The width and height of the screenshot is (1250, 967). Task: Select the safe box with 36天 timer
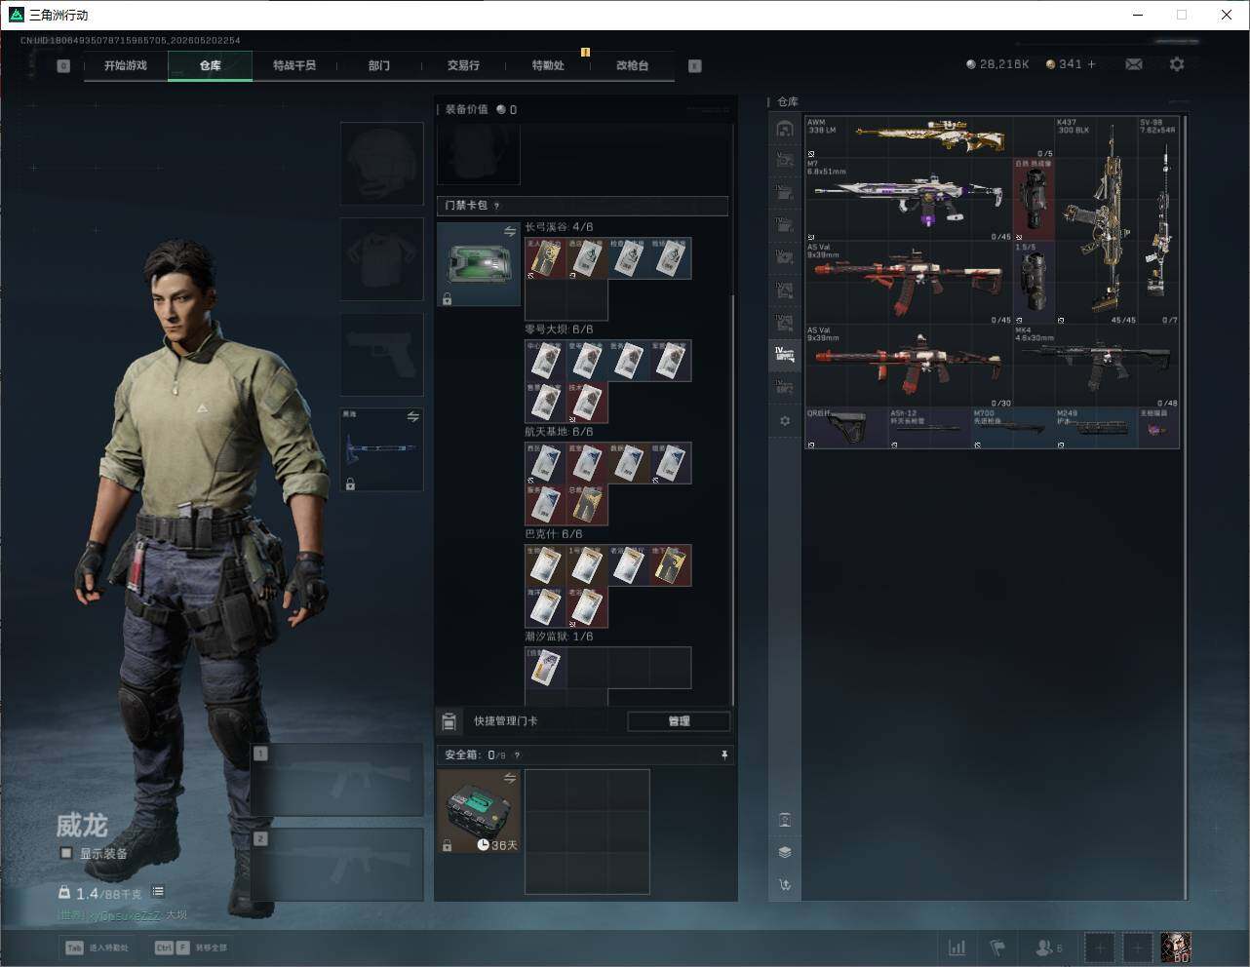[x=478, y=811]
